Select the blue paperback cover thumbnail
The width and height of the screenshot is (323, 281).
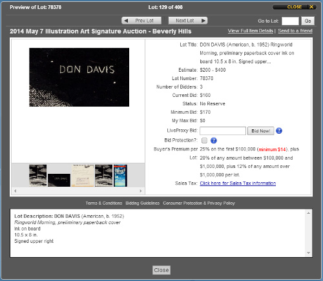coord(120,175)
